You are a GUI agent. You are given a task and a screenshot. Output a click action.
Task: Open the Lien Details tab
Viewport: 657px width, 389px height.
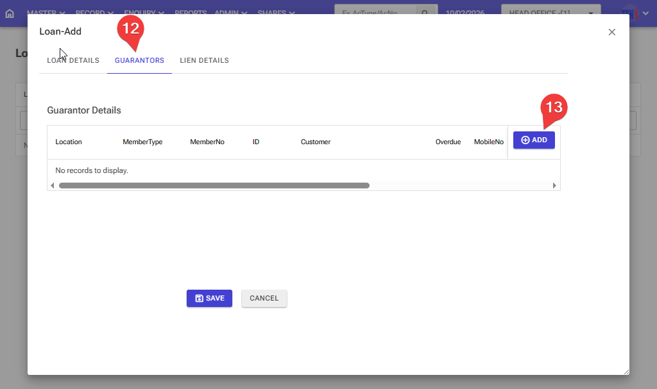pyautogui.click(x=204, y=61)
